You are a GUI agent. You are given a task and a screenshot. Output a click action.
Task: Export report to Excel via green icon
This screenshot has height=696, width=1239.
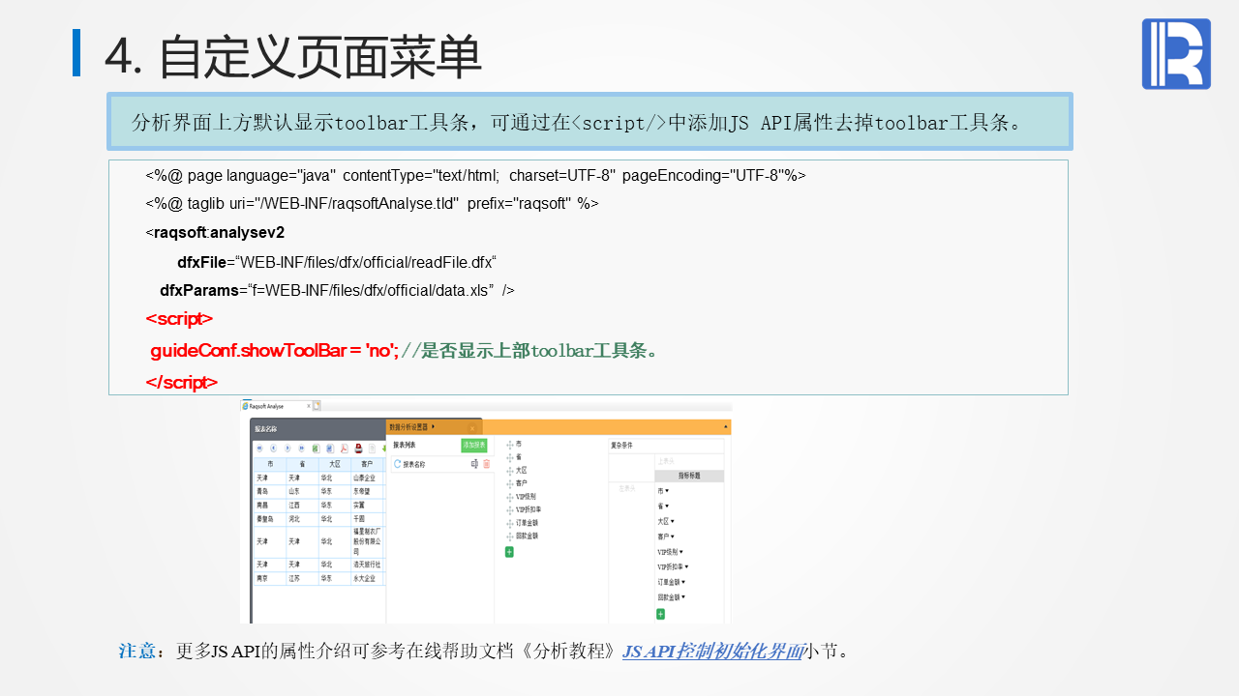pos(316,449)
